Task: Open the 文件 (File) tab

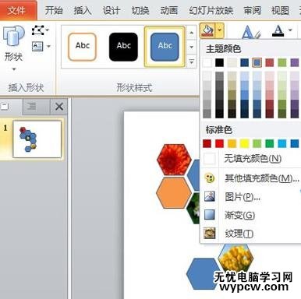Action: (x=17, y=10)
